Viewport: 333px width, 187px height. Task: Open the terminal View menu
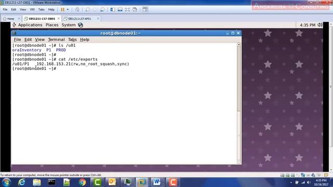point(40,39)
